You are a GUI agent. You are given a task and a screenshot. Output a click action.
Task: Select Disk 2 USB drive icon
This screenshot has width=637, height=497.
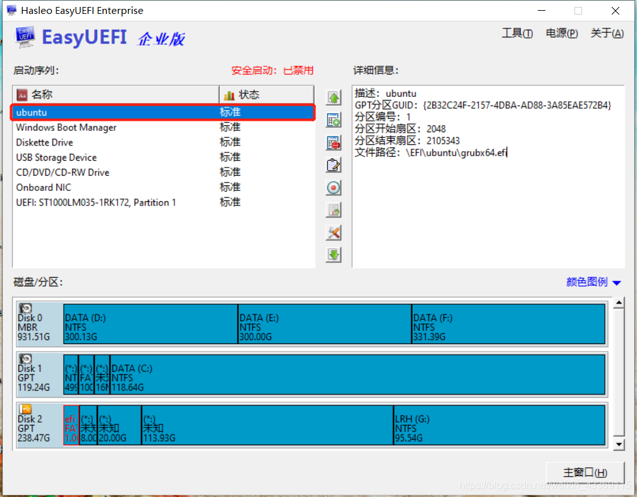[x=25, y=409]
